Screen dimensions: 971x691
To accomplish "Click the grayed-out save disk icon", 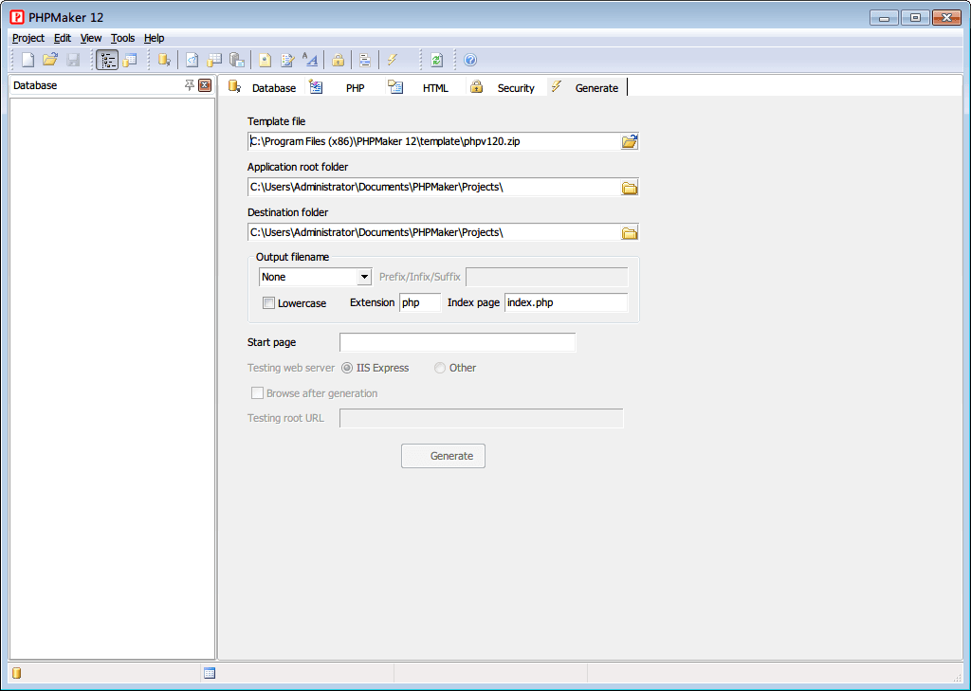I will point(73,60).
